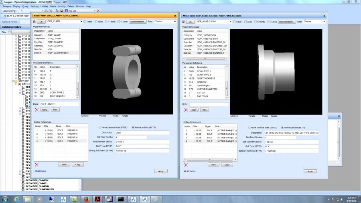This screenshot has height=203, width=361.
Task: Click the command prompt taskbar icon
Action: coord(121,199)
